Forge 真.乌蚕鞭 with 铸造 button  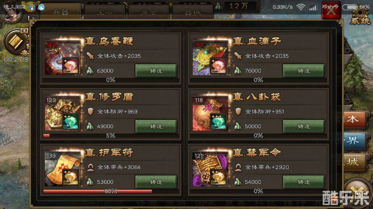click(x=156, y=70)
